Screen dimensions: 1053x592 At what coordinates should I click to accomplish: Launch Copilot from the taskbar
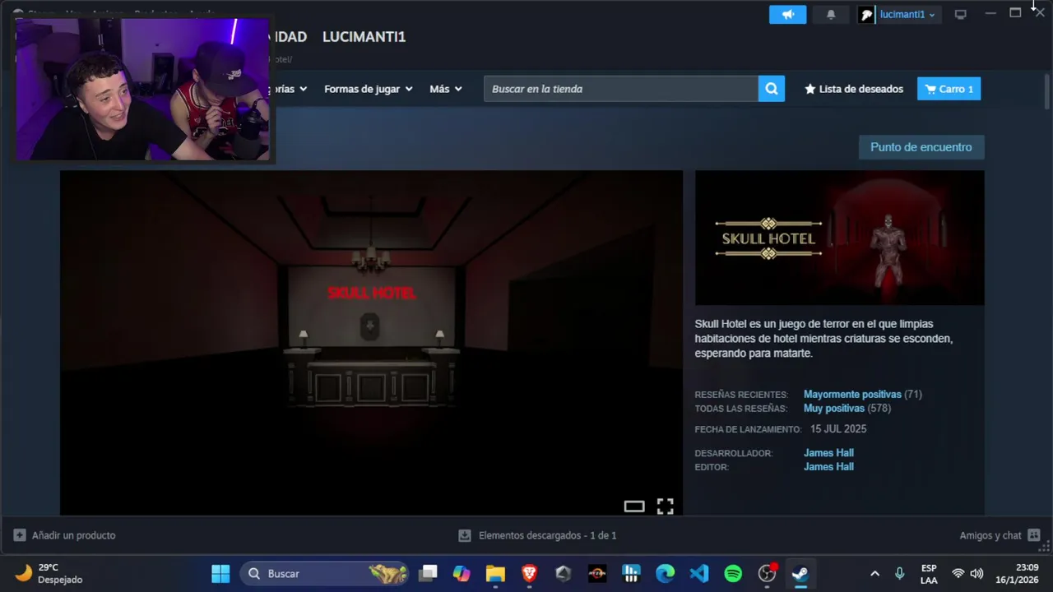[x=462, y=574]
